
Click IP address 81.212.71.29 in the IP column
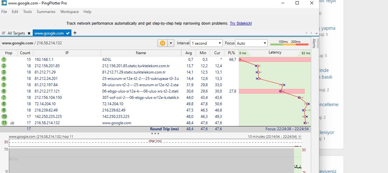(x=45, y=72)
